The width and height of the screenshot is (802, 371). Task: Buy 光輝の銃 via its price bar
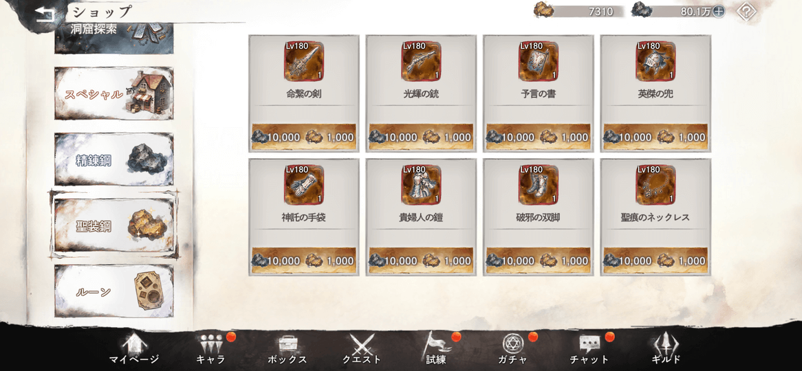pyautogui.click(x=421, y=137)
